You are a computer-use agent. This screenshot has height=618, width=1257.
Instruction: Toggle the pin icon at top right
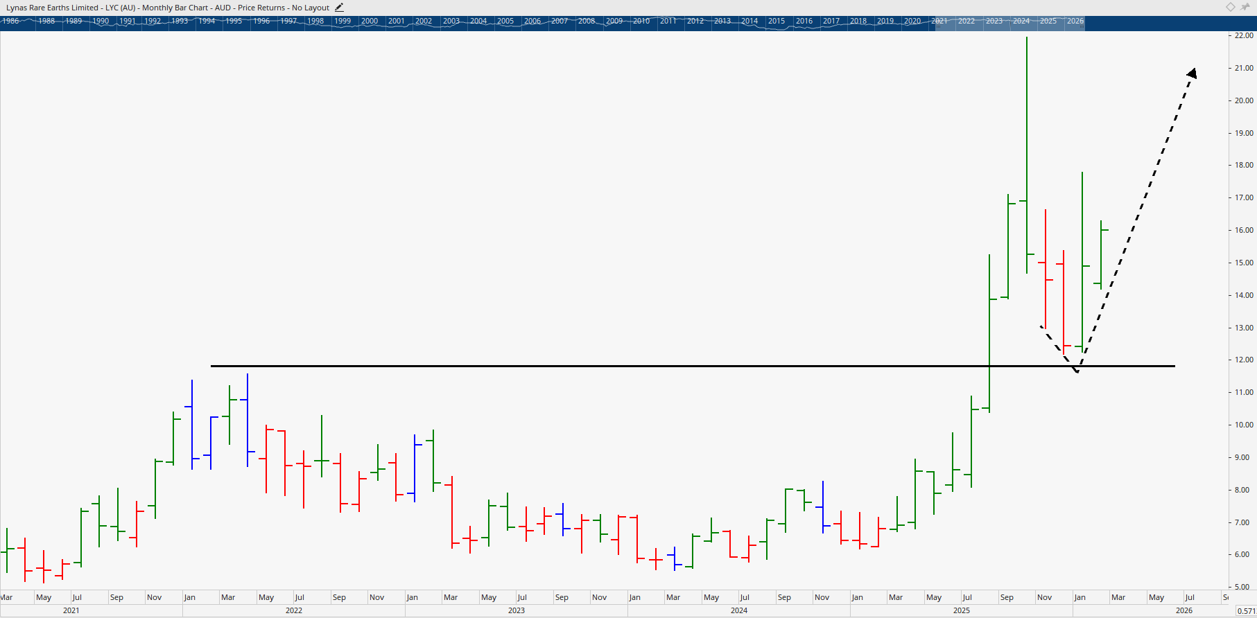(x=1245, y=7)
